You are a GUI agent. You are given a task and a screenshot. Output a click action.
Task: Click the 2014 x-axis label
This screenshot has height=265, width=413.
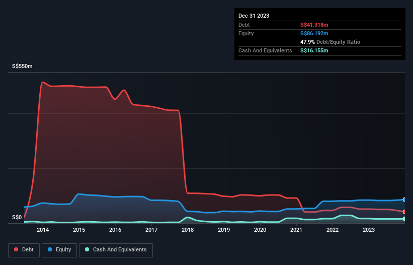coord(43,230)
